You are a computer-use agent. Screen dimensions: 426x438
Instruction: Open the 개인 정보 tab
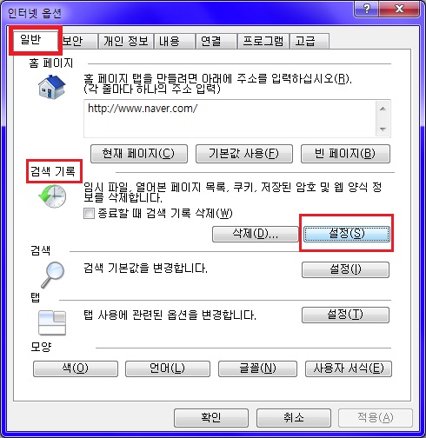[125, 41]
